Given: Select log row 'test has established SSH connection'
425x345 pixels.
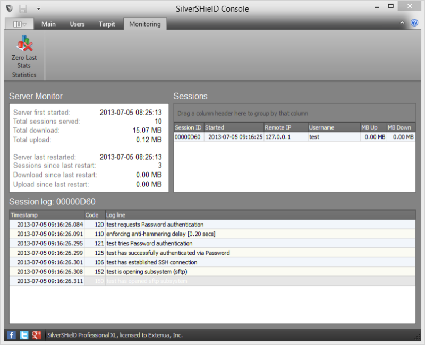Looking at the screenshot, I should pos(212,262).
